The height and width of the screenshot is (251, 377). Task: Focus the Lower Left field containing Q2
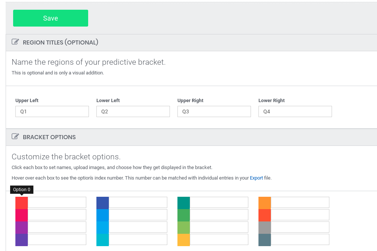(133, 111)
